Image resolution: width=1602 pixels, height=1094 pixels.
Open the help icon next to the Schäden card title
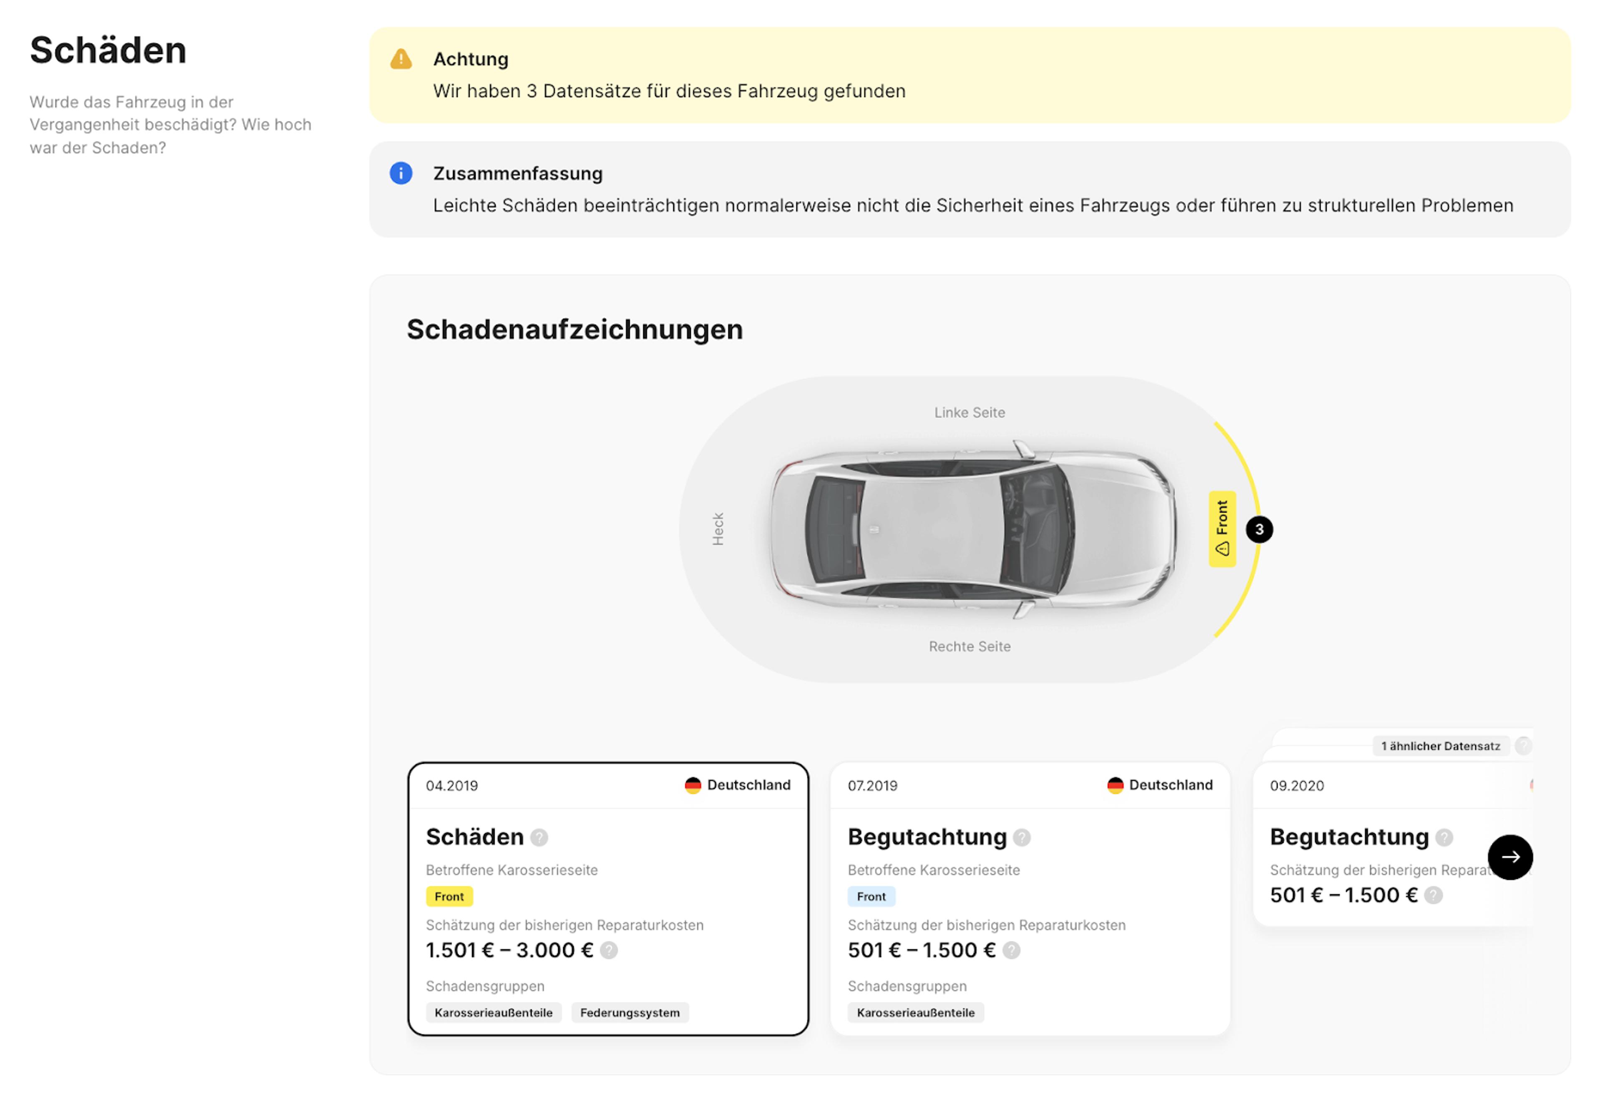click(540, 837)
